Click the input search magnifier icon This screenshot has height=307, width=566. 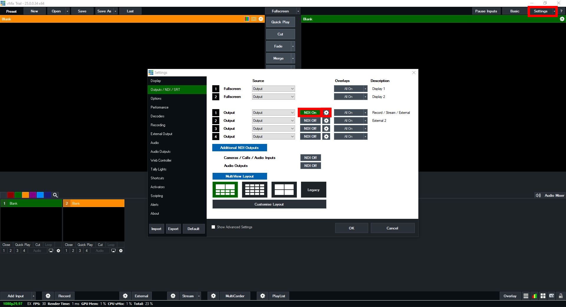[x=55, y=195]
